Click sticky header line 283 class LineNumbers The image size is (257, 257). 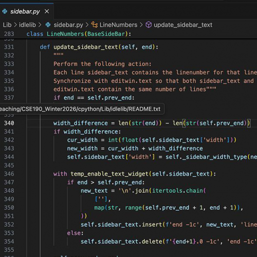pos(128,34)
